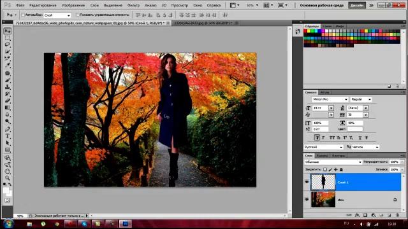Viewport: 408px width, 229px height.
Task: Select the Brush tool
Action: 8,80
